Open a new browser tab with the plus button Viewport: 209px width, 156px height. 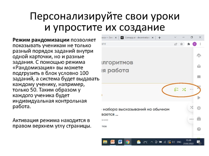pos(159,38)
